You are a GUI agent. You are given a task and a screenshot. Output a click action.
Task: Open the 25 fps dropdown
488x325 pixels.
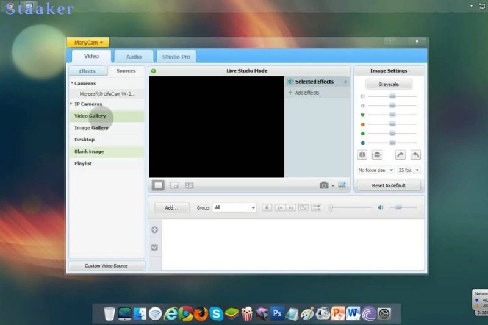click(x=409, y=170)
